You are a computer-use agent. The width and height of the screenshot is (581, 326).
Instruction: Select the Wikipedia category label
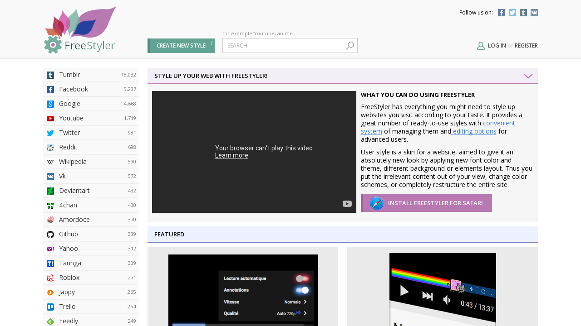tap(73, 162)
